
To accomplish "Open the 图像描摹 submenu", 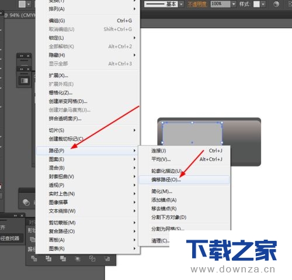I will [x=88, y=202].
